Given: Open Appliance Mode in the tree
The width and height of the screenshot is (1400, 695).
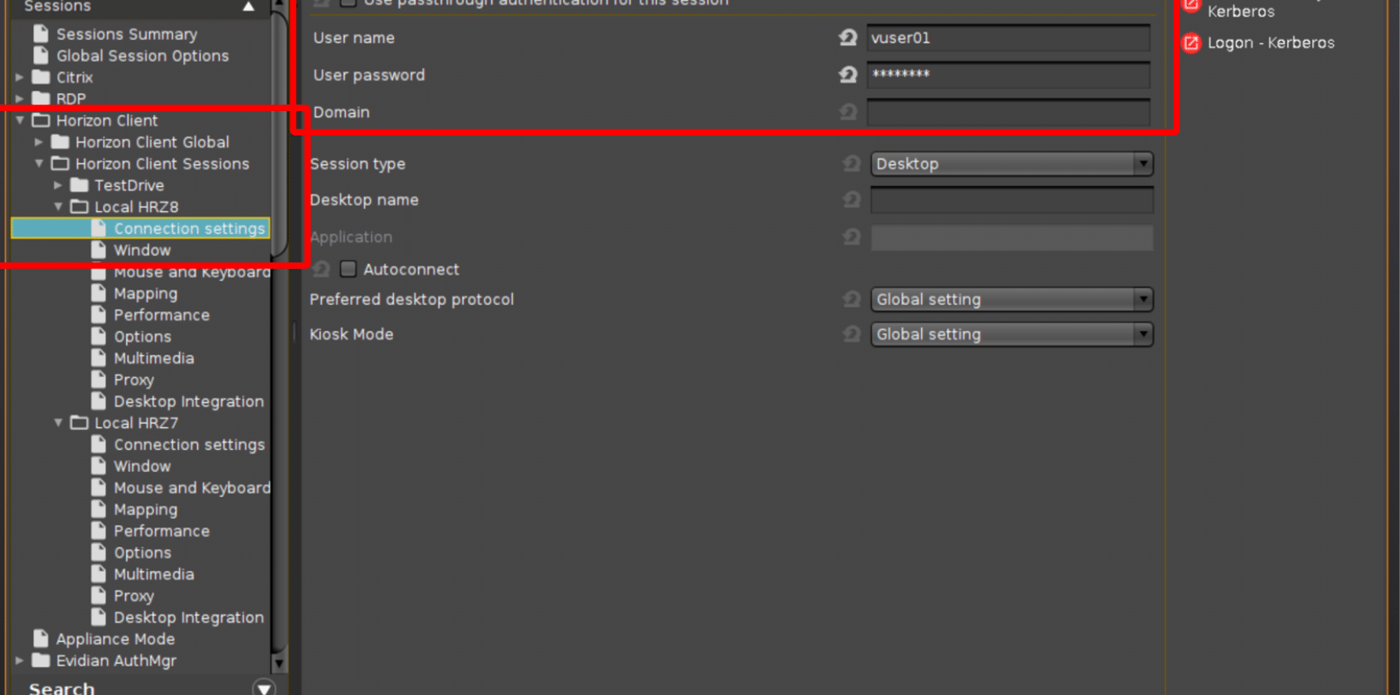Looking at the screenshot, I should (x=116, y=639).
